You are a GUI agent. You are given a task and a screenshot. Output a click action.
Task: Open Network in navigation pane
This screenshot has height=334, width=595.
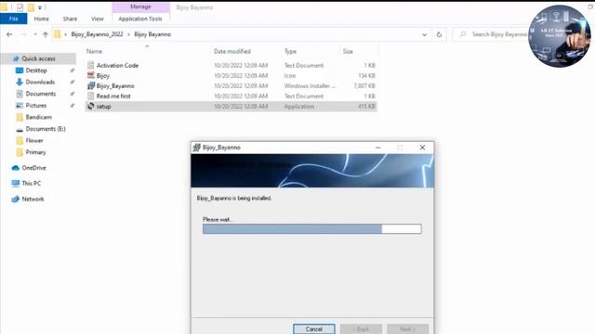click(33, 199)
